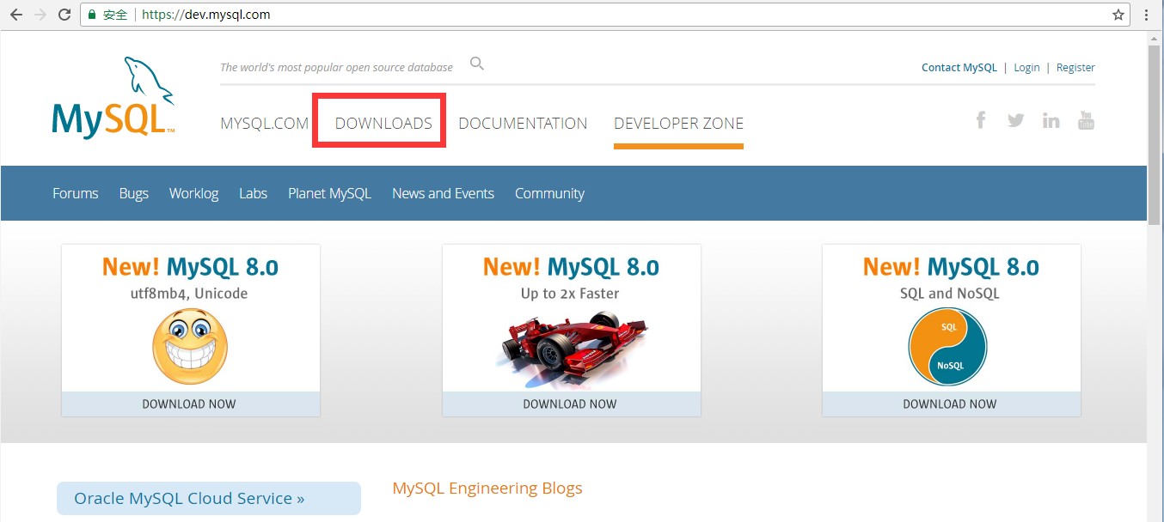Open Planet MySQL in blue bar
The height and width of the screenshot is (522, 1164).
pyautogui.click(x=329, y=193)
